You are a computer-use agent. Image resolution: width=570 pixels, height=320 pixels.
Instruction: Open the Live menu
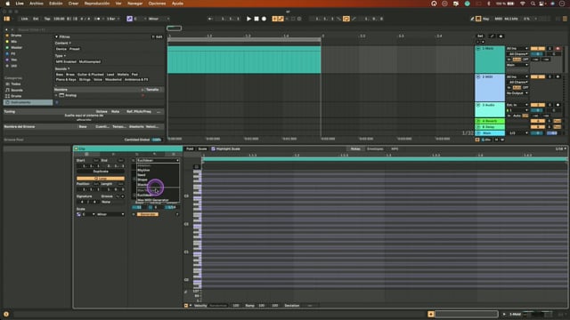click(20, 4)
